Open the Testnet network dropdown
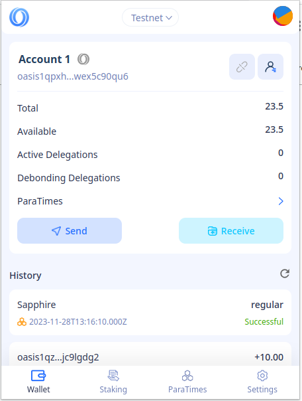The width and height of the screenshot is (302, 401). (150, 17)
